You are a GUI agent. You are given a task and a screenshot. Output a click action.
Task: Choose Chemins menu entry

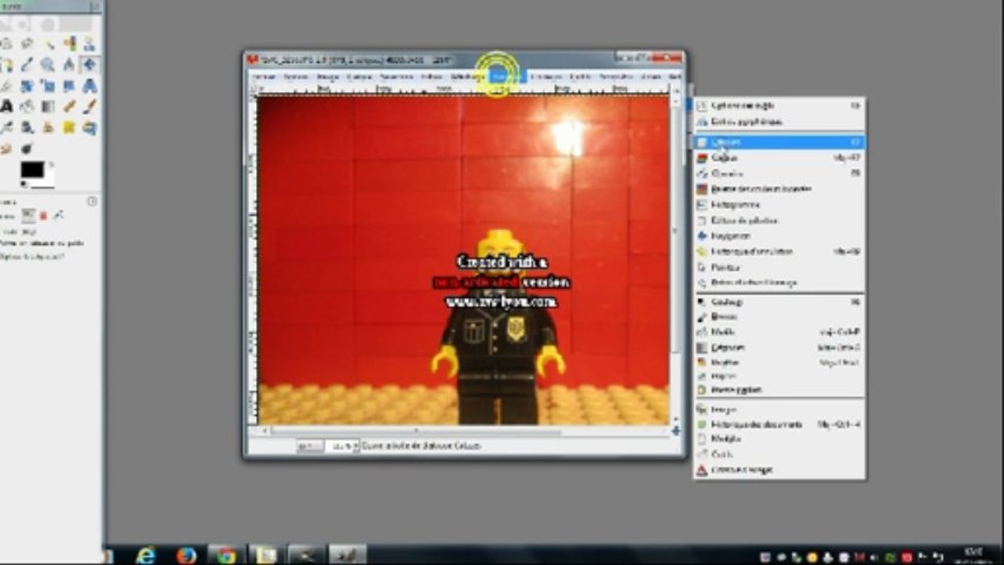click(x=777, y=173)
